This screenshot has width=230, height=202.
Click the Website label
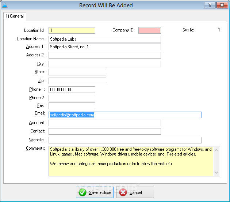click(x=37, y=140)
